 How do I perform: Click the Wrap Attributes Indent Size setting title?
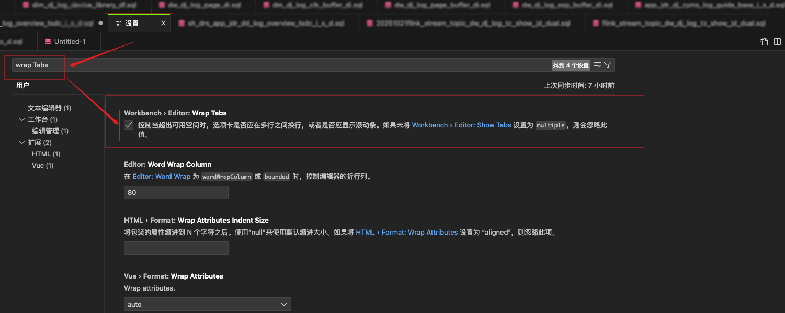click(x=196, y=220)
